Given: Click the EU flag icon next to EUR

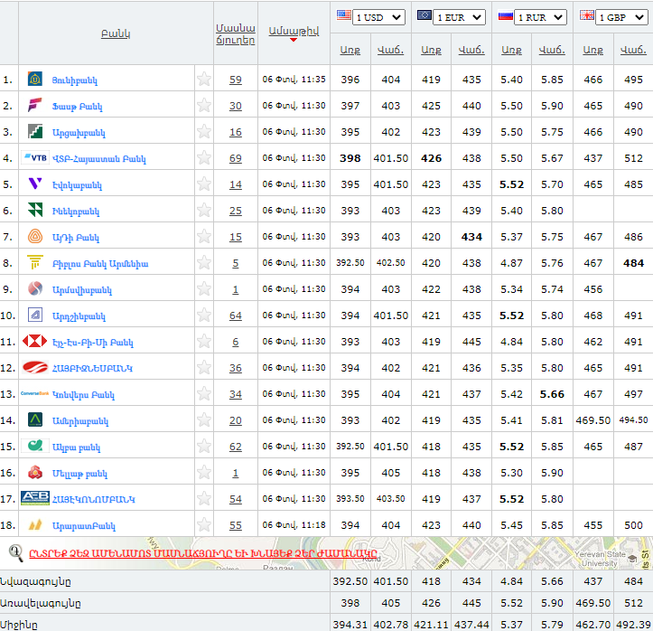Looking at the screenshot, I should coord(424,15).
